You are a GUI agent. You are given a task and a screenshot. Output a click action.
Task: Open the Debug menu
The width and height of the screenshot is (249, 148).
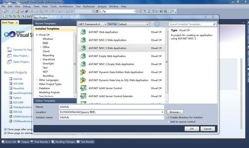click(x=27, y=7)
